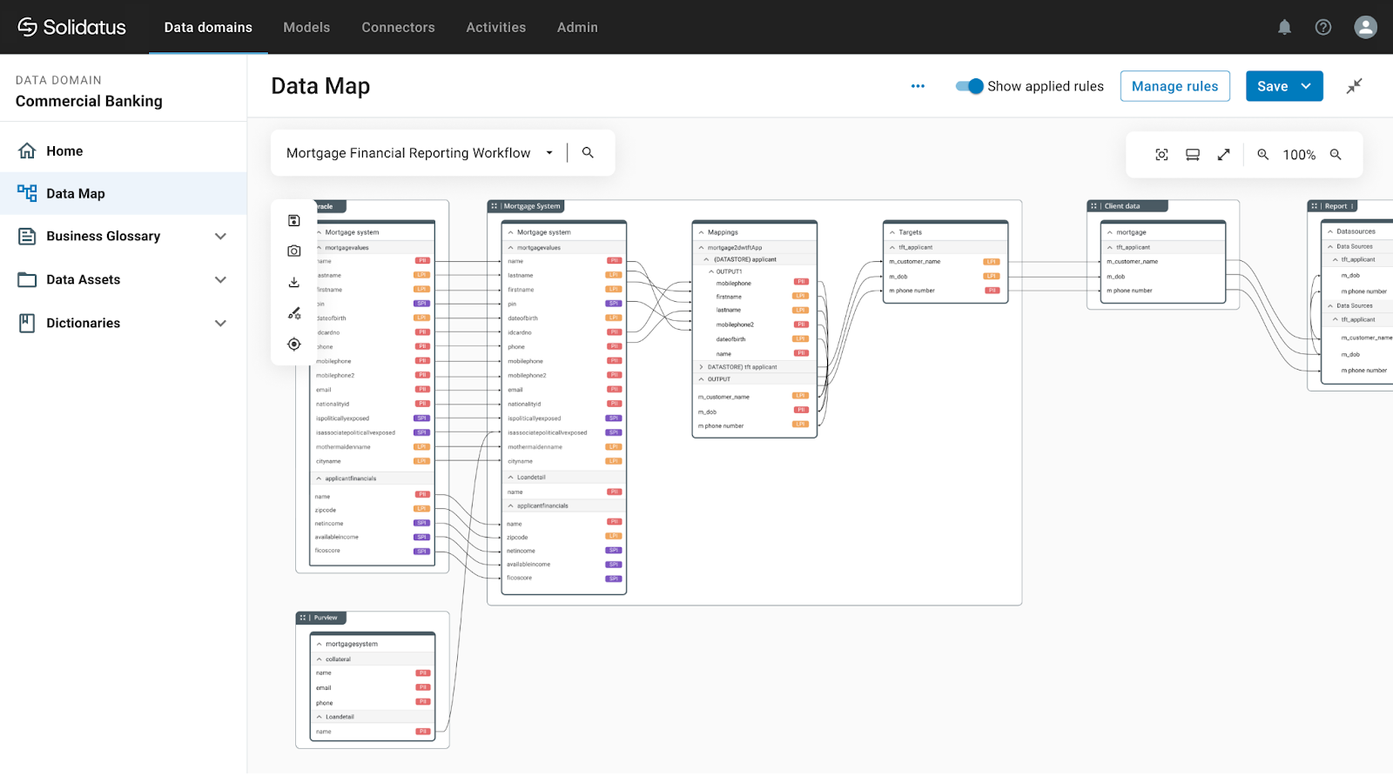Open the lineage style settings tool

(x=294, y=313)
